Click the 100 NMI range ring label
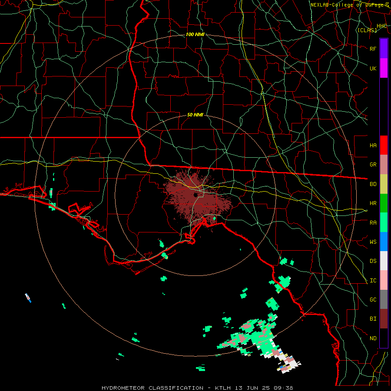 [195, 34]
